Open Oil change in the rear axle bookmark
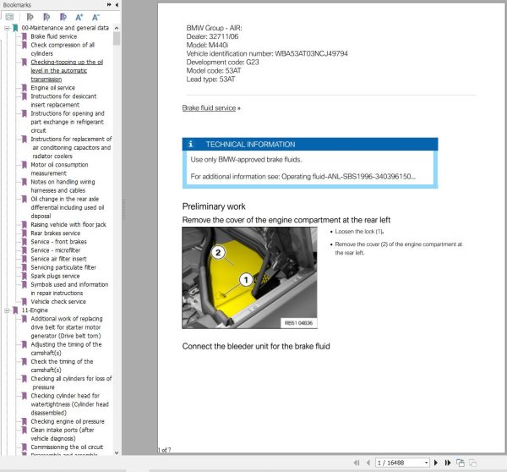Viewport: 507px width, 472px height. click(x=68, y=207)
